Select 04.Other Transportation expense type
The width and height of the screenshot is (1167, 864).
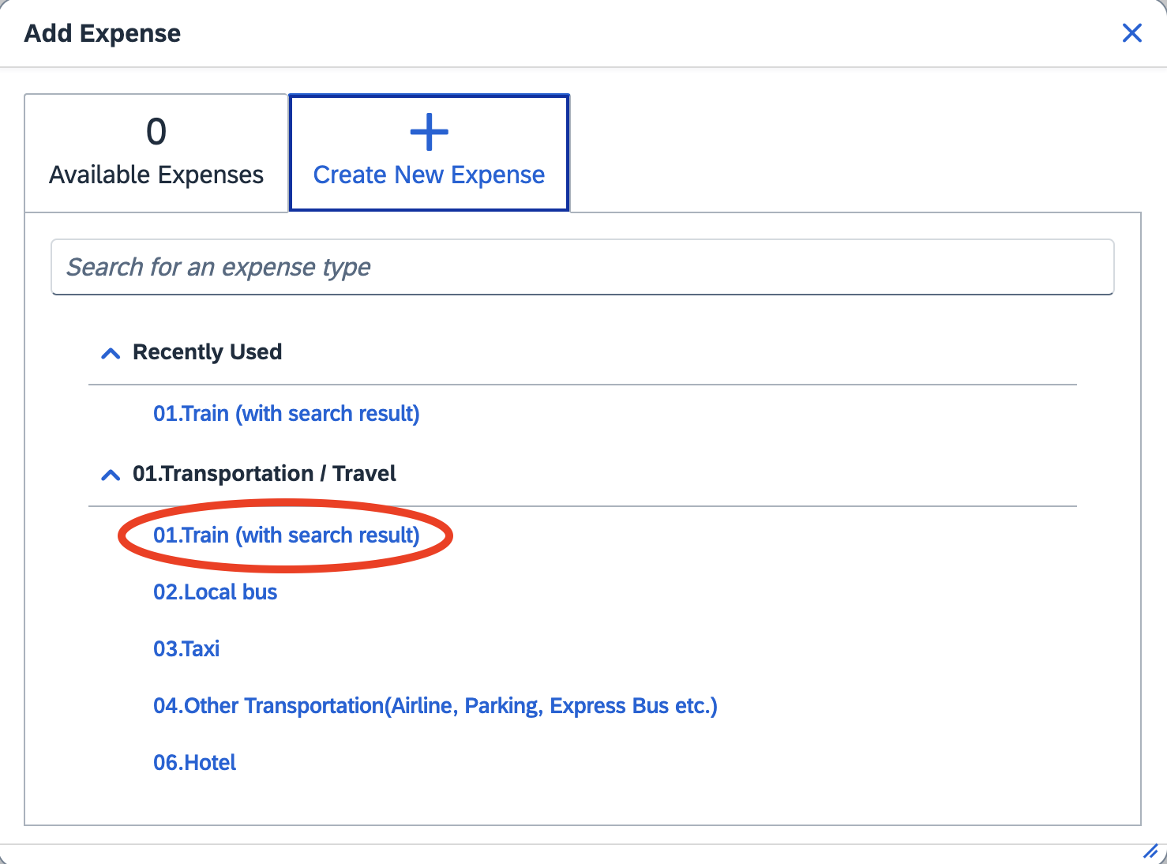(434, 706)
